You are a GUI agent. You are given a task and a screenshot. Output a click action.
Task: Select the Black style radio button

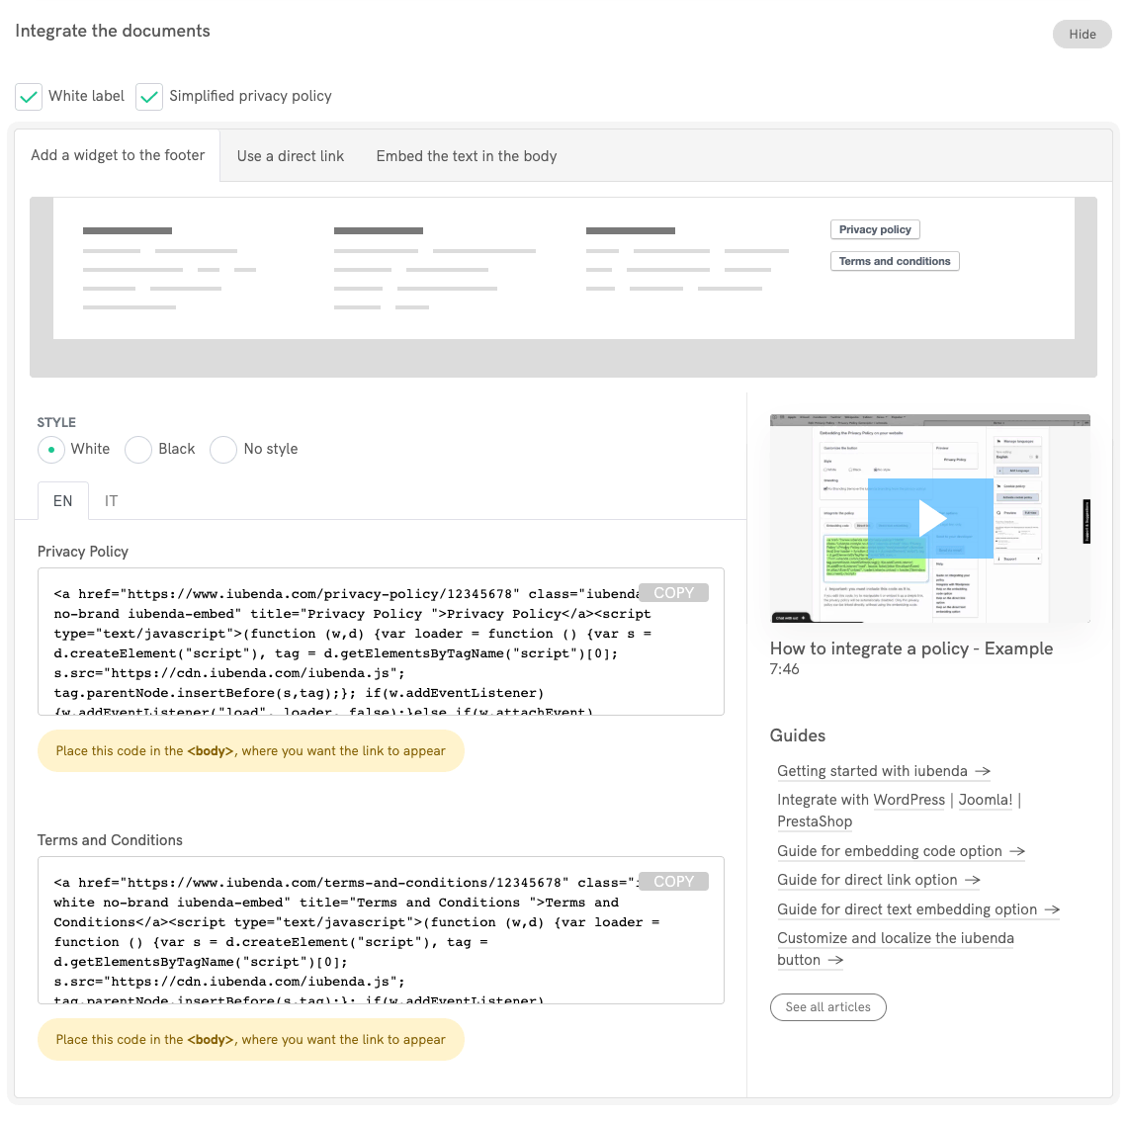click(x=137, y=449)
